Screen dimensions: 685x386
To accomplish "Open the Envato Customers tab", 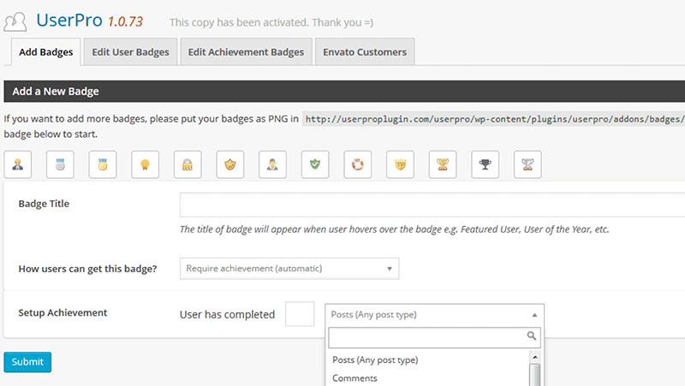I will 365,52.
